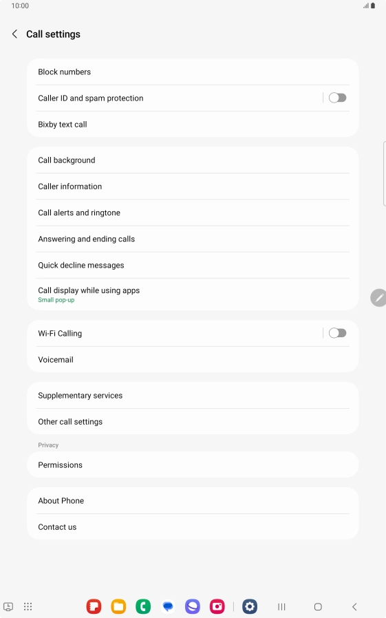Open the green Phone app icon
The width and height of the screenshot is (386, 618).
point(143,606)
